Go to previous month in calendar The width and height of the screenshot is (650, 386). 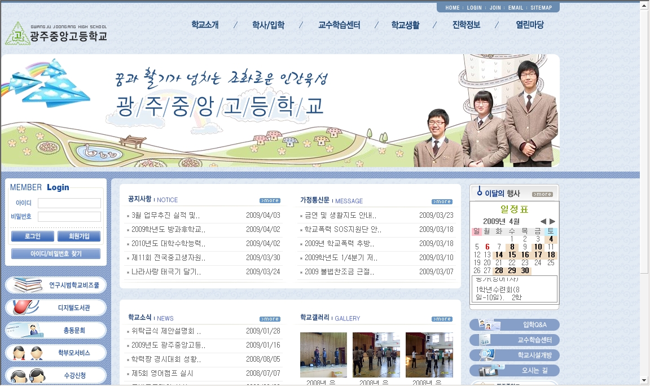coord(543,221)
